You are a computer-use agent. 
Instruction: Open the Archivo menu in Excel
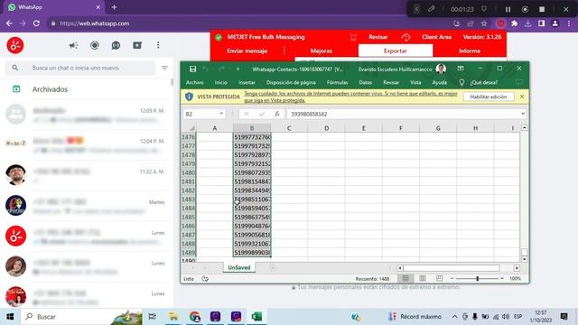click(195, 82)
